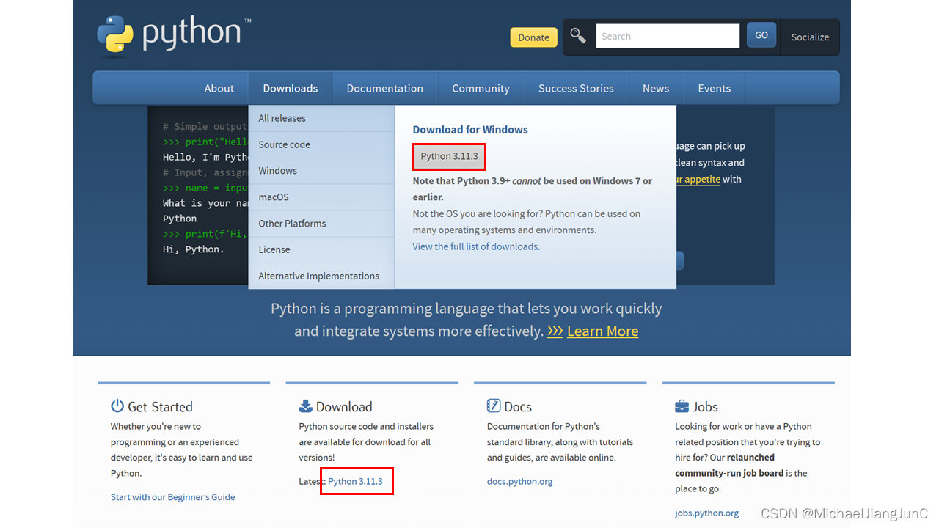Viewport: 939px width, 528px height.
Task: Click the Download section heading text
Action: [x=344, y=407]
